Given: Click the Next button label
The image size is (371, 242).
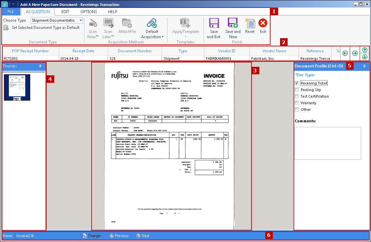Looking at the screenshot, I should [145, 236].
